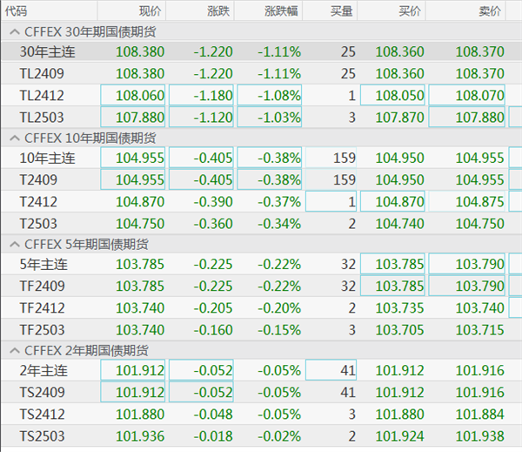Viewport: 522px width, 452px height.
Task: Click the 涨跌 column header
Action: pos(219,11)
